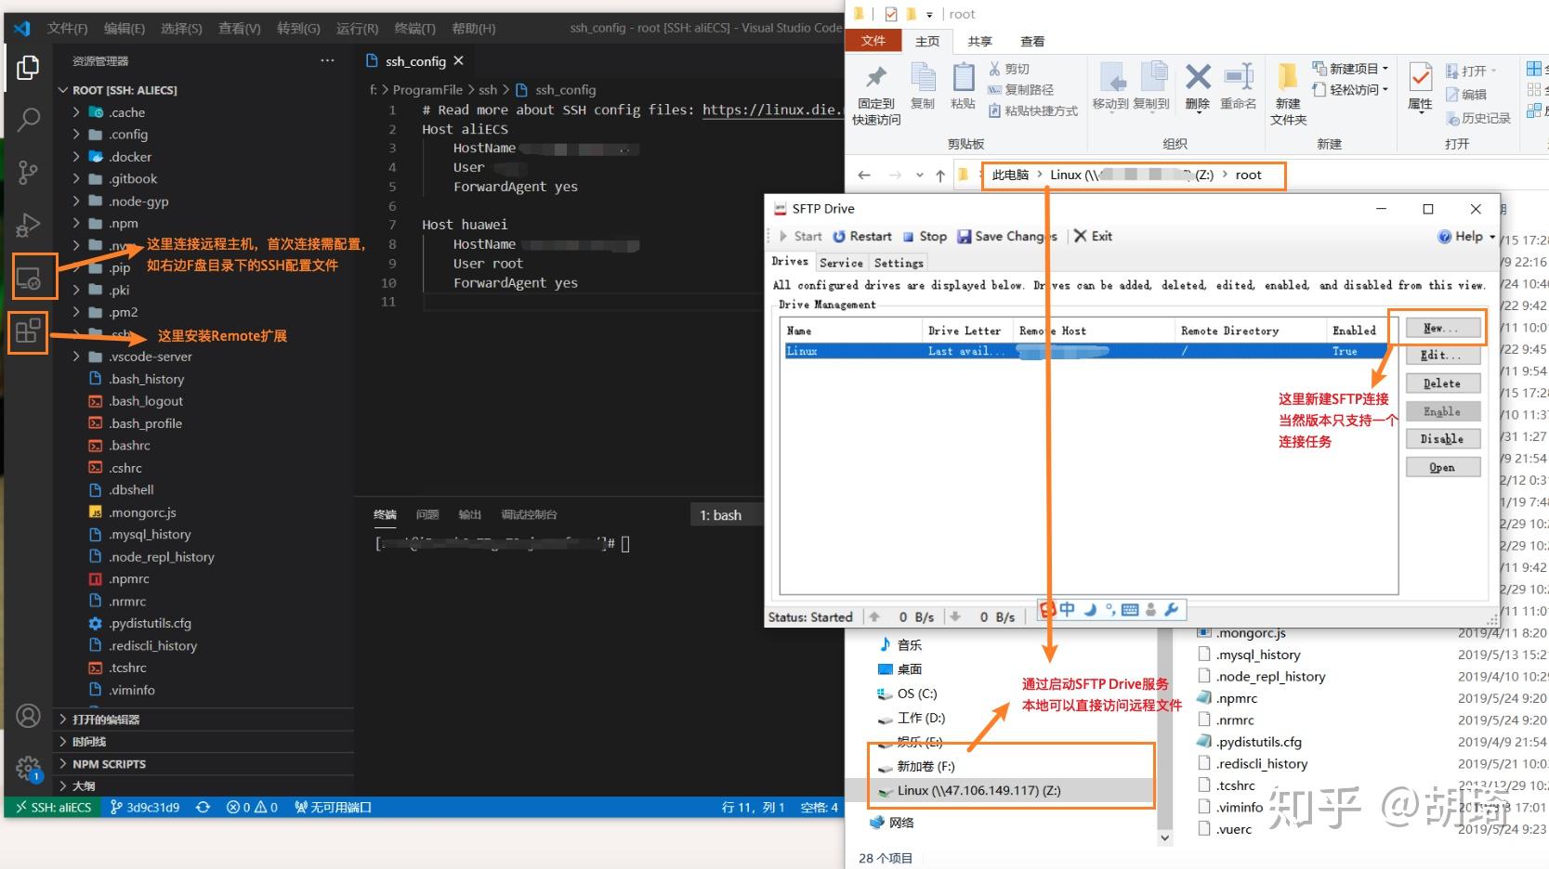
Task: Click the explorer panel more actions ellipsis
Action: (x=327, y=60)
